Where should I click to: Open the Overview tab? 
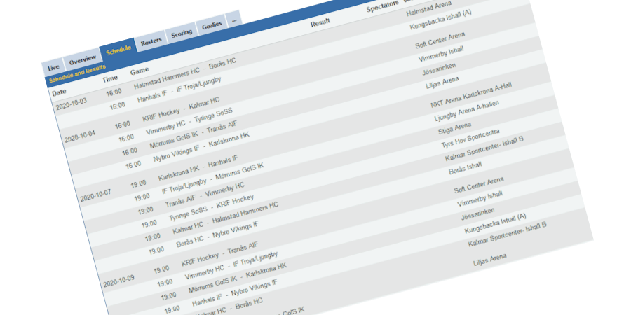tap(83, 62)
